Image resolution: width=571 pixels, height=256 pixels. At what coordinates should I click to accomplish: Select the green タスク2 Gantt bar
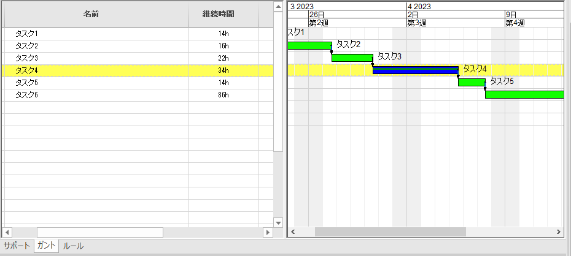click(x=309, y=46)
